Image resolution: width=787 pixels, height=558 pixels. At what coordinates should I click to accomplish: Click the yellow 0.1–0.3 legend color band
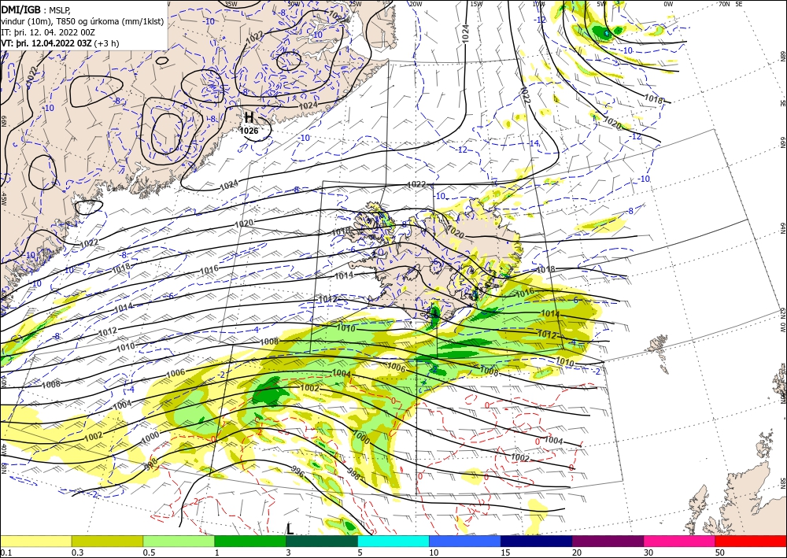35,541
